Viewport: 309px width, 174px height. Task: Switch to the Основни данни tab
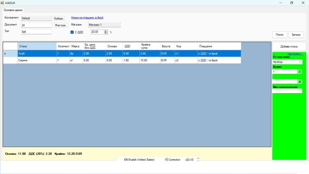[13, 10]
